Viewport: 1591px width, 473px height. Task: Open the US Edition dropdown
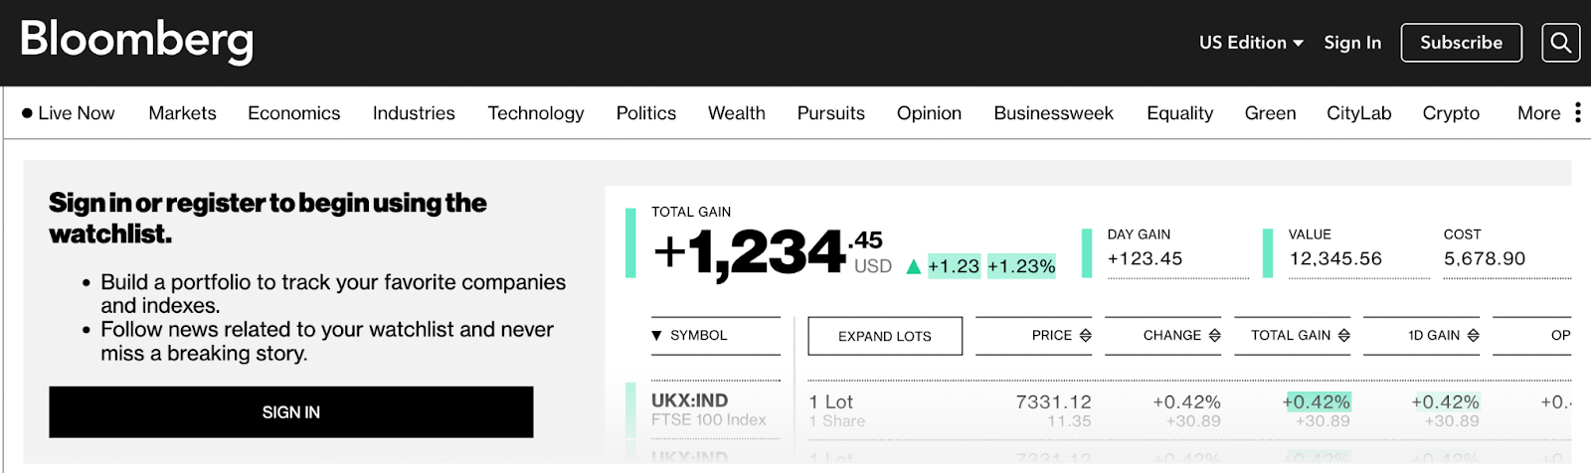click(x=1250, y=43)
